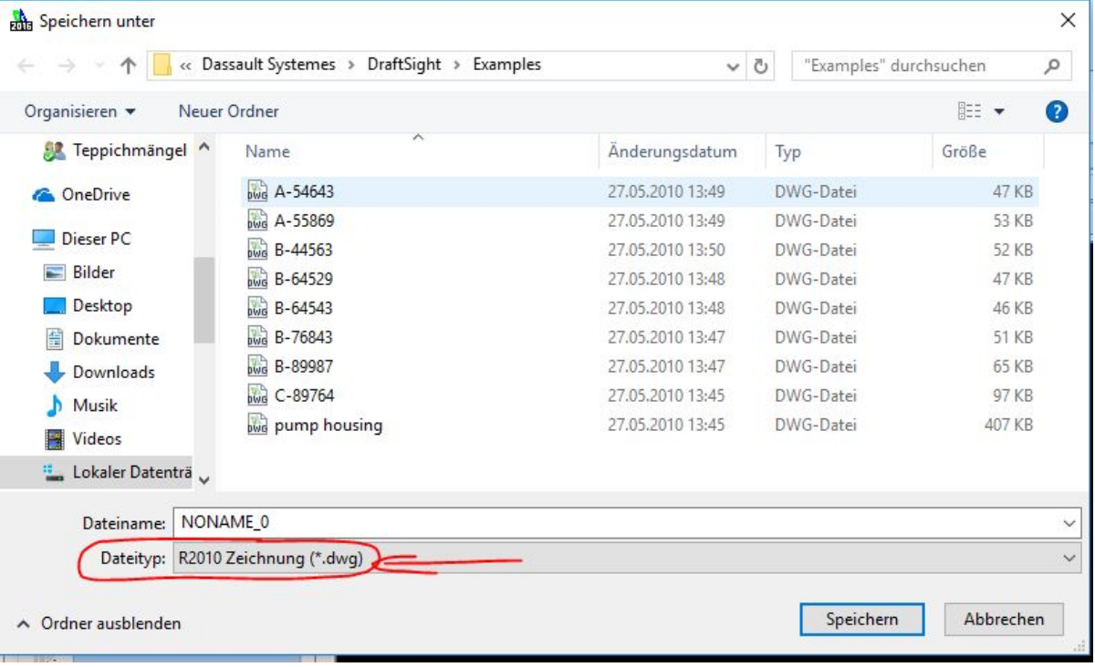Go up one folder level
The width and height of the screenshot is (1095, 667).
(x=128, y=66)
